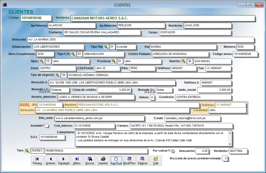Open Tipo Vía lookup magnifier
Viewport: 266px width, 173px height.
pos(106,47)
